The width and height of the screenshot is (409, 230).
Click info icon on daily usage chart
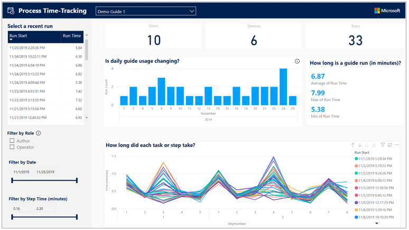coord(297,61)
